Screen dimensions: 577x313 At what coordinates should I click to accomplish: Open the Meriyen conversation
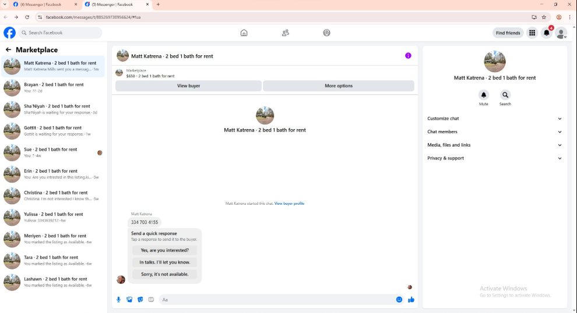(53, 239)
